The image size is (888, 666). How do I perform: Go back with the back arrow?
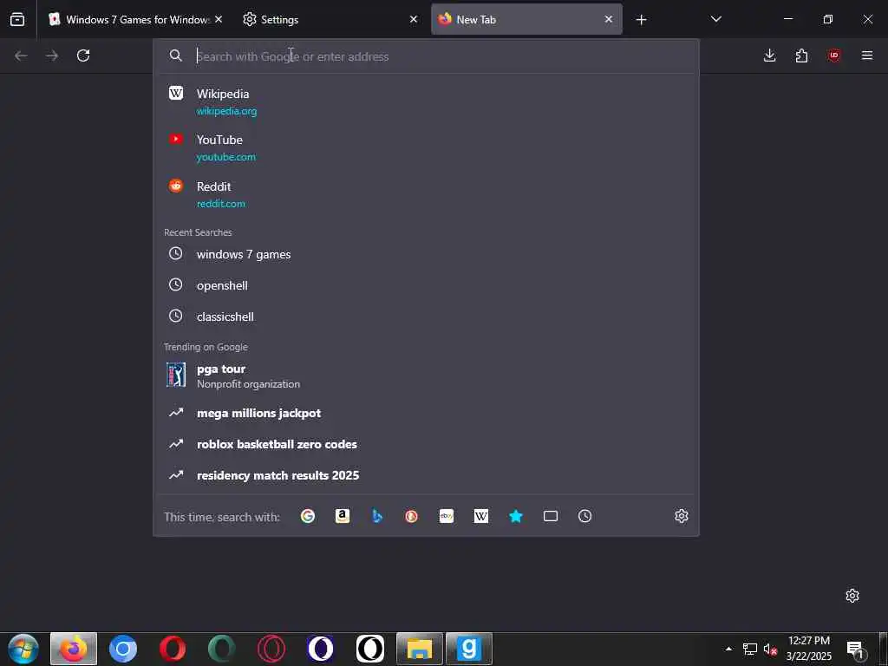click(21, 55)
